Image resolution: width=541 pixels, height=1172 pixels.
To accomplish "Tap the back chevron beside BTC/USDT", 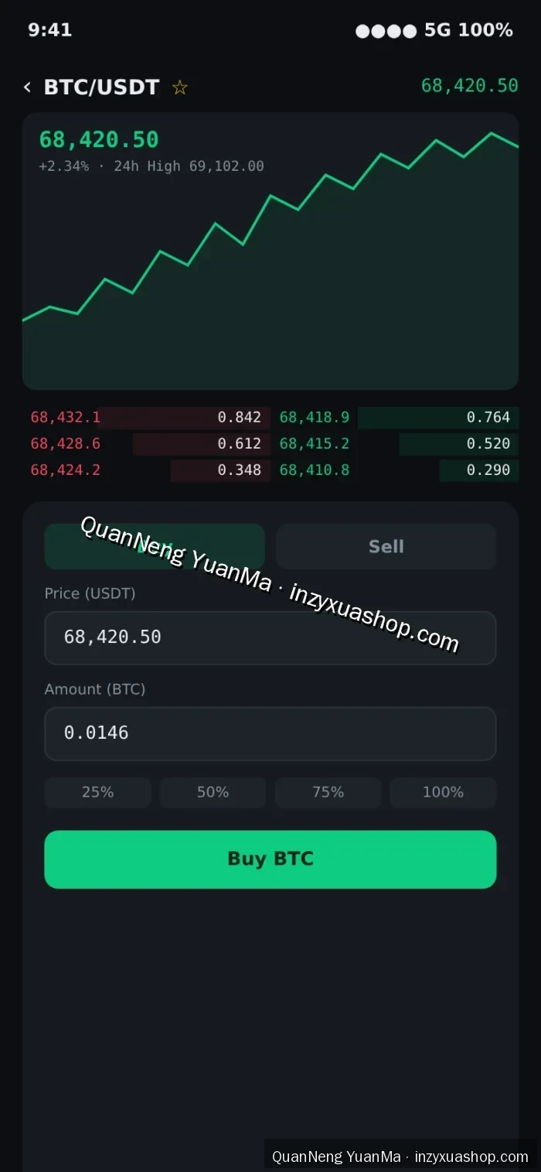I will point(27,87).
